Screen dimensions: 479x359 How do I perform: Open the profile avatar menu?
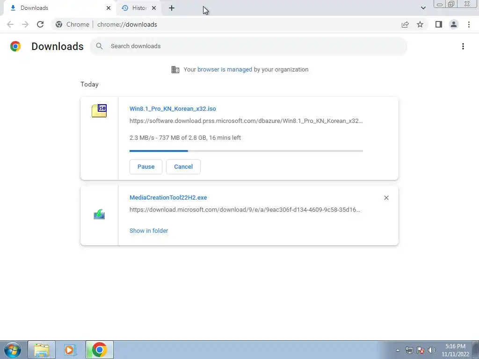[454, 24]
